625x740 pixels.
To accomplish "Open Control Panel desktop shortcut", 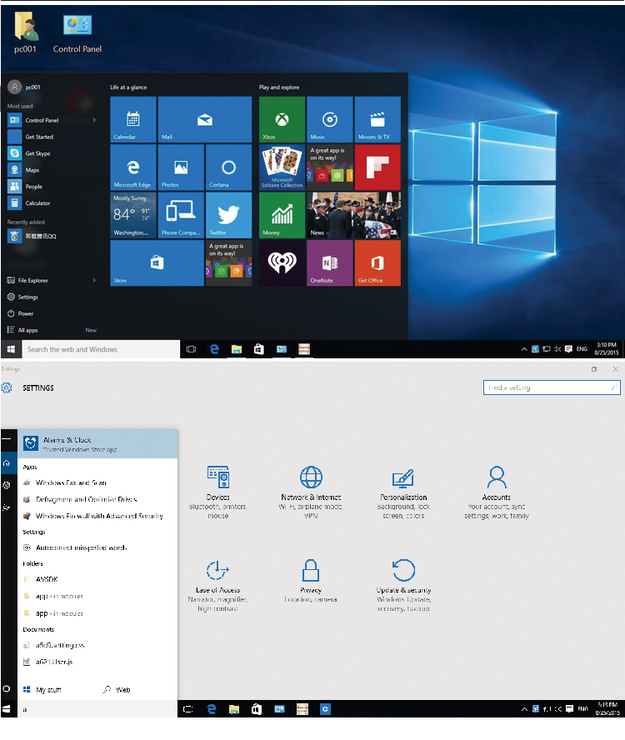I will 77,33.
